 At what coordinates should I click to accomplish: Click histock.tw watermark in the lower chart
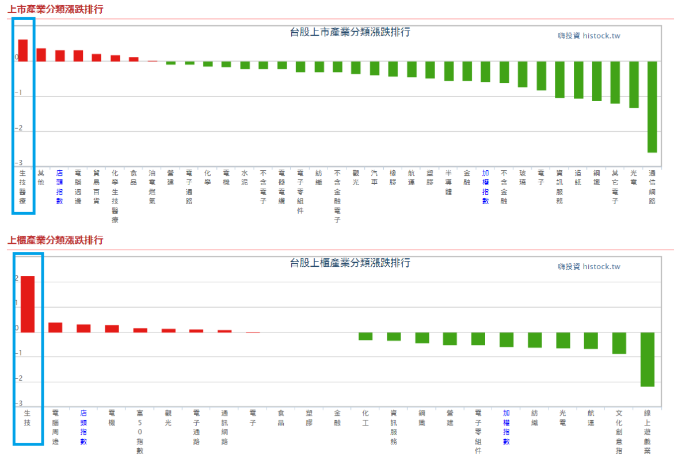click(589, 266)
